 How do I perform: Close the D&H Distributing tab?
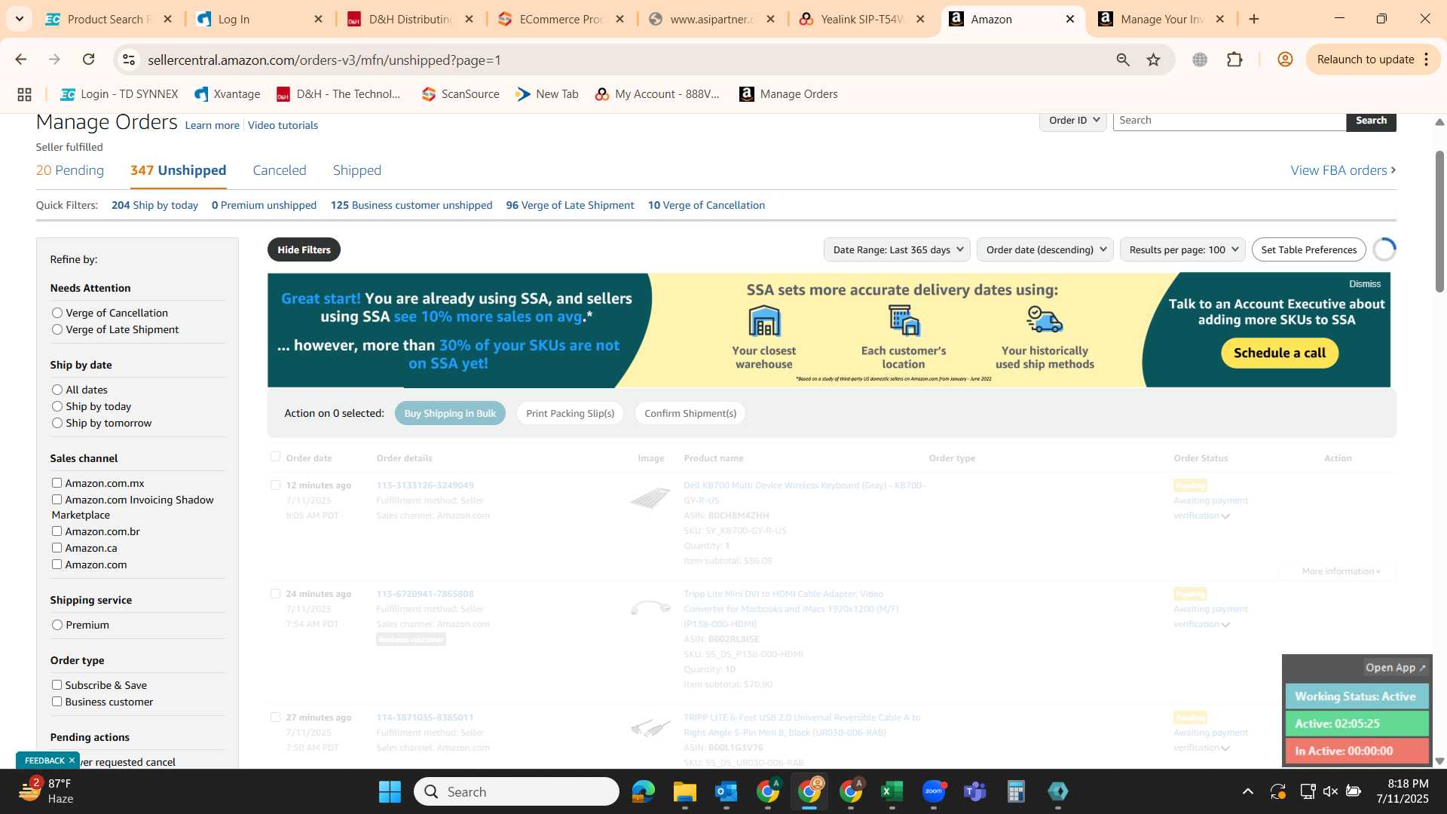point(469,19)
